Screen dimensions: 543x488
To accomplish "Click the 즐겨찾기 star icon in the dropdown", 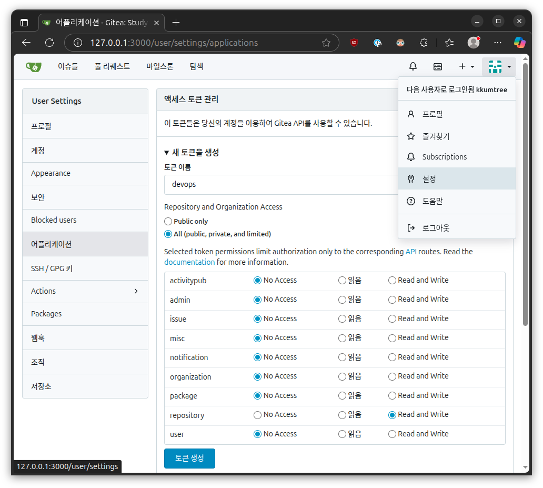I will pyautogui.click(x=411, y=136).
